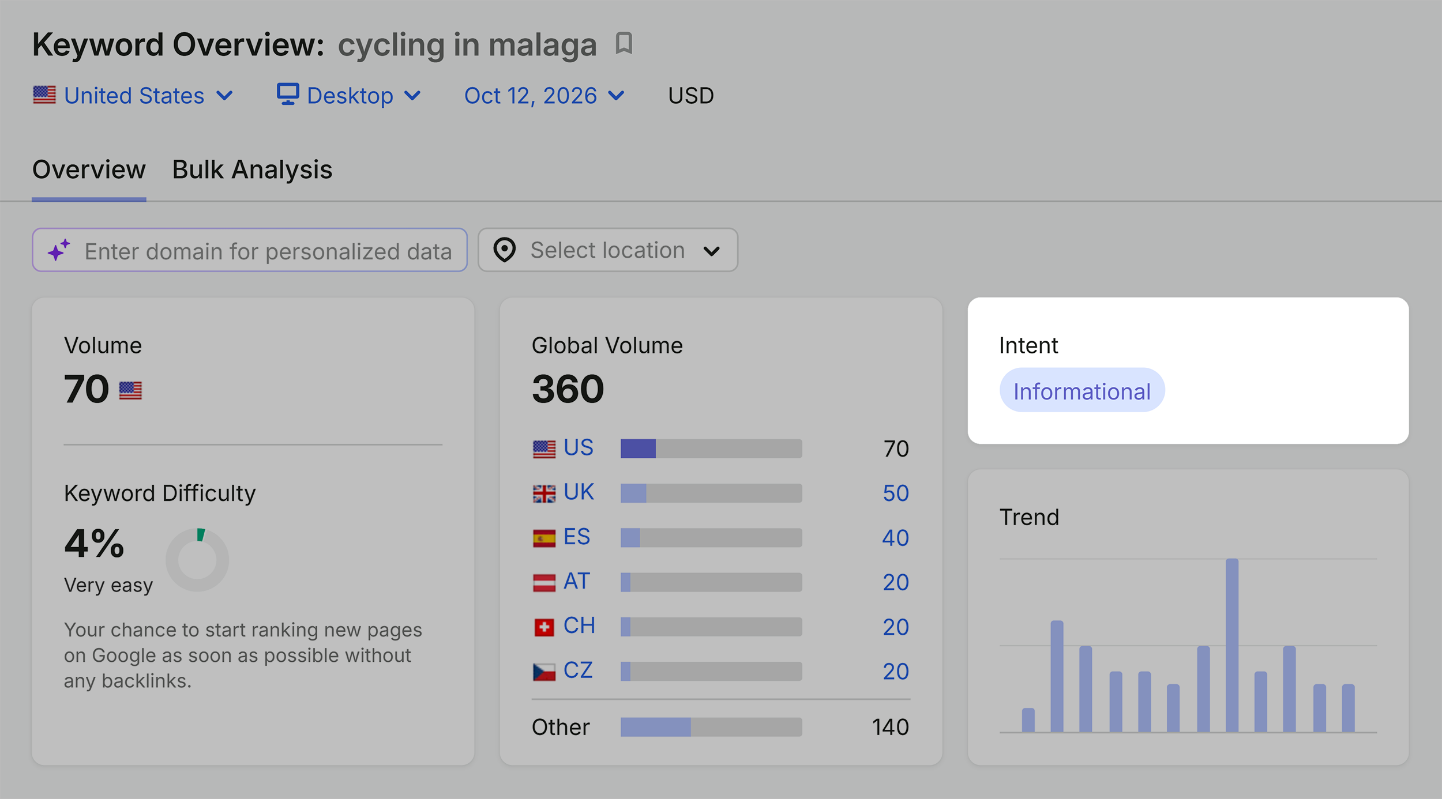Open the Oct 12, 2026 date dropdown
The image size is (1442, 799).
(x=544, y=95)
